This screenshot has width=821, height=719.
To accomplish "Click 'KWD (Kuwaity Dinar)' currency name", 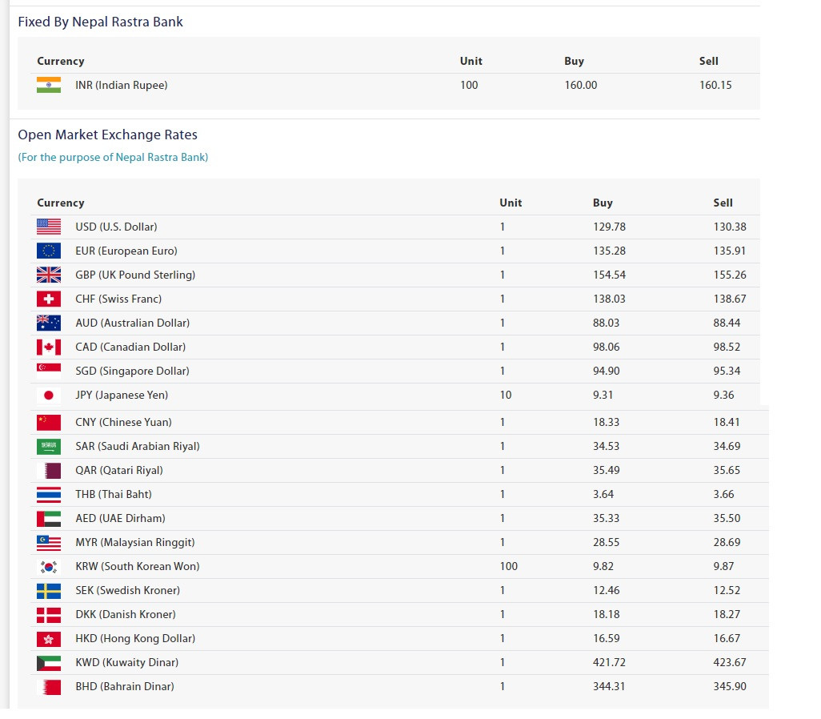I will [126, 664].
